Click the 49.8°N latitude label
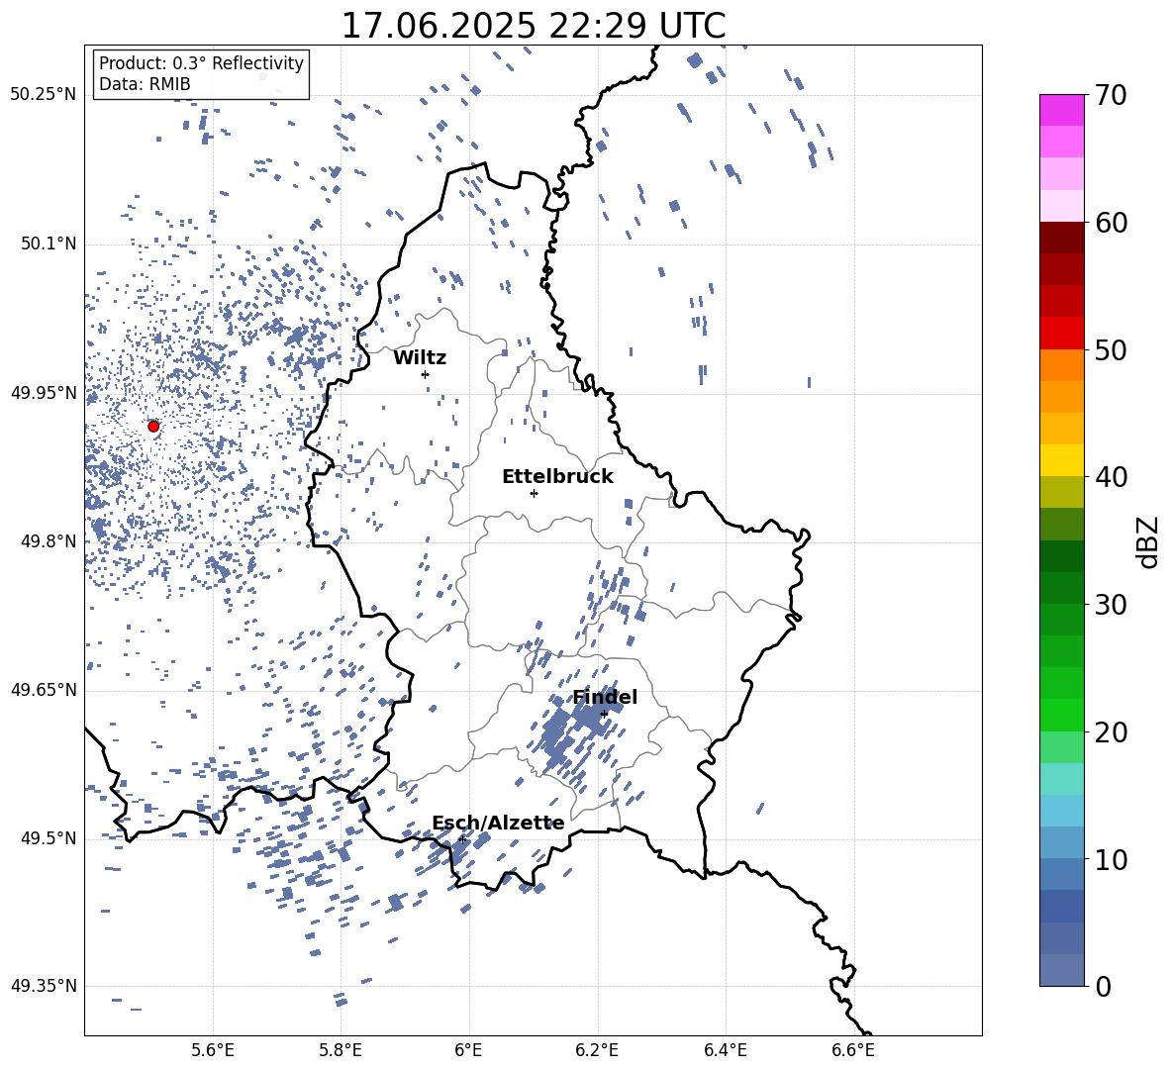 (x=49, y=541)
